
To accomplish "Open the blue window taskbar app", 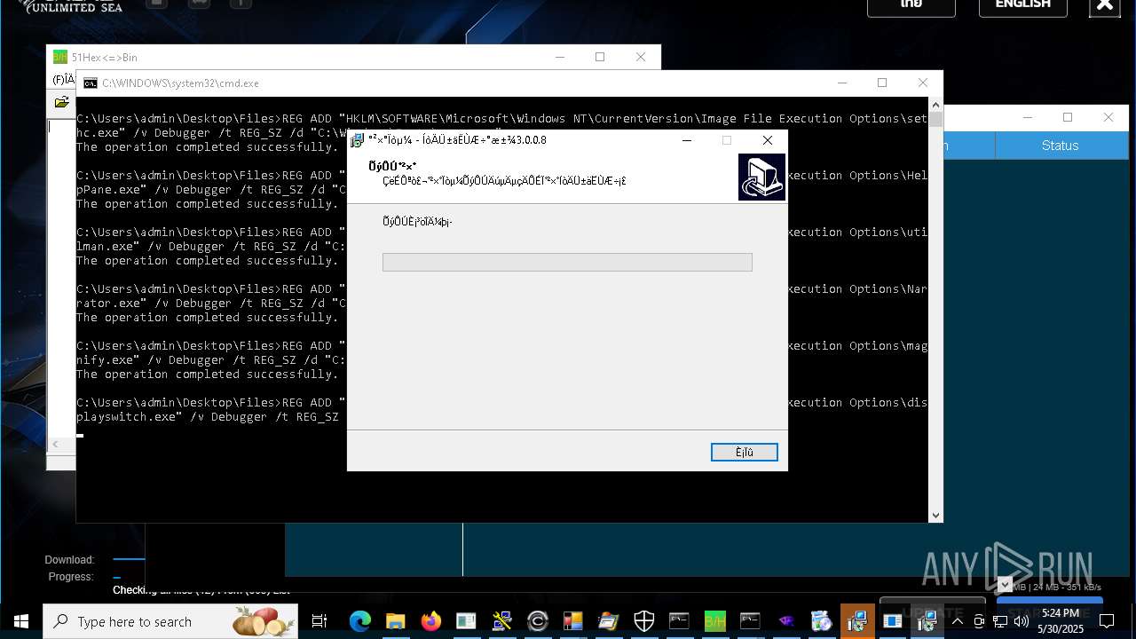I will click(892, 621).
